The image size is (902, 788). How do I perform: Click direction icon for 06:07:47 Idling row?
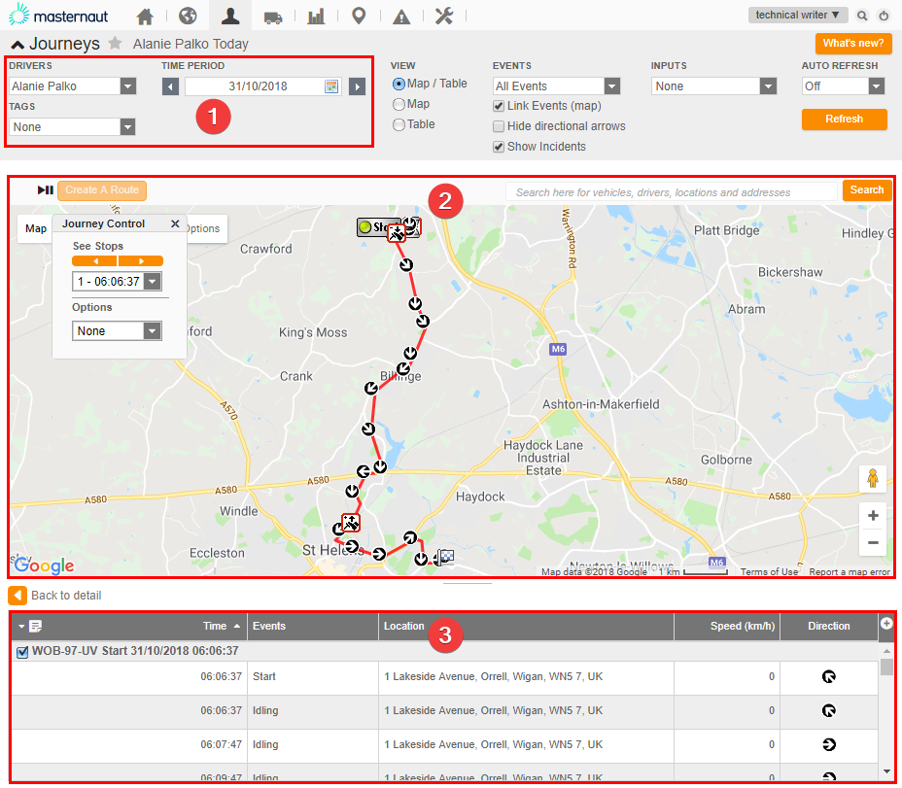[828, 744]
